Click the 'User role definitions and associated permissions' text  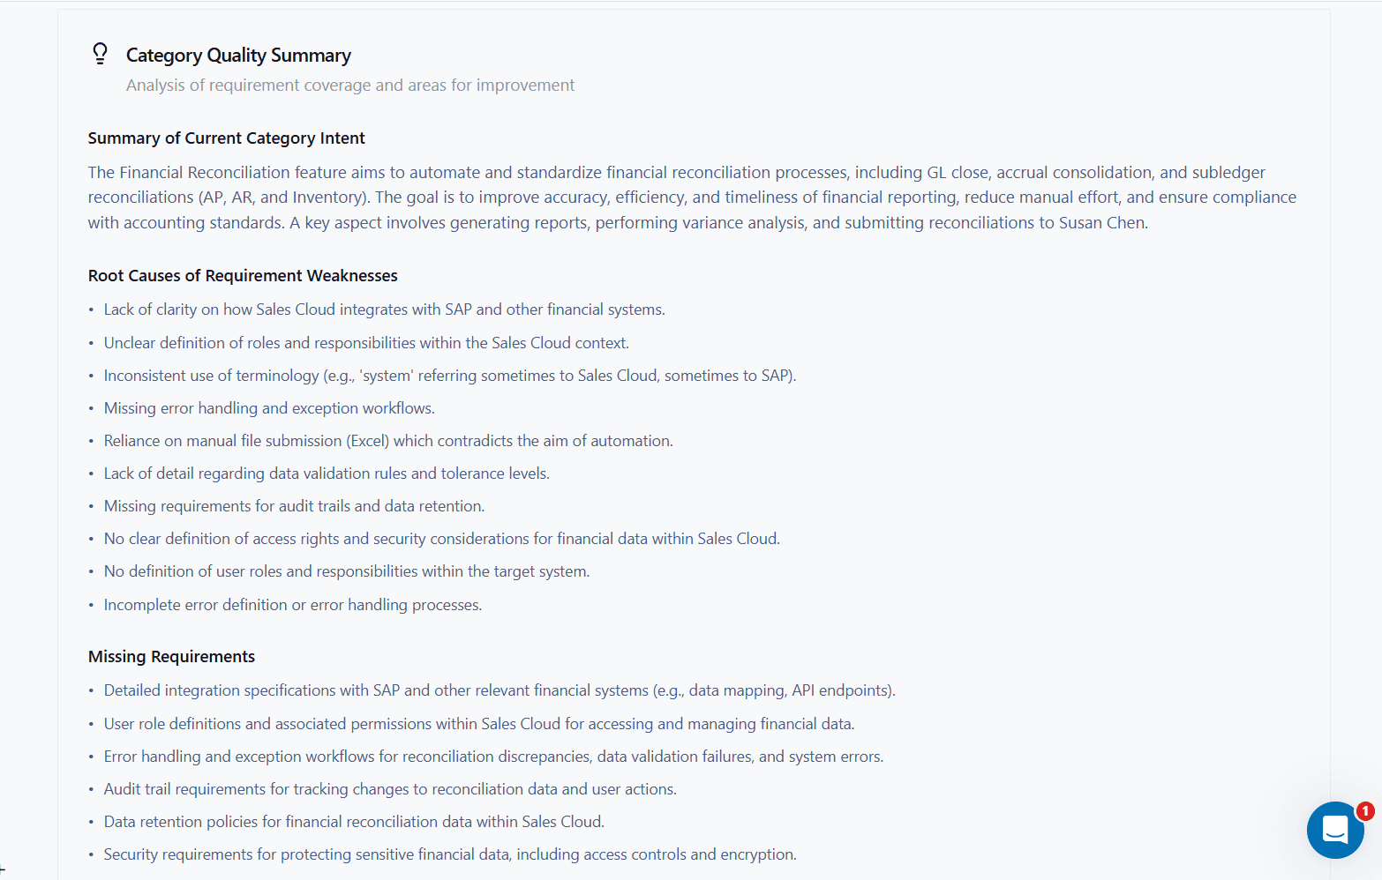tap(479, 723)
